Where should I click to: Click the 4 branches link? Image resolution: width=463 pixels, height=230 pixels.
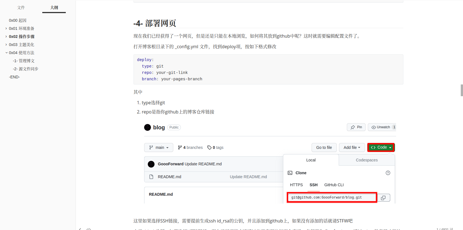click(190, 147)
